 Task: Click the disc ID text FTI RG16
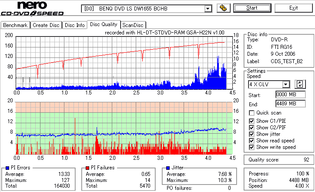(281, 47)
